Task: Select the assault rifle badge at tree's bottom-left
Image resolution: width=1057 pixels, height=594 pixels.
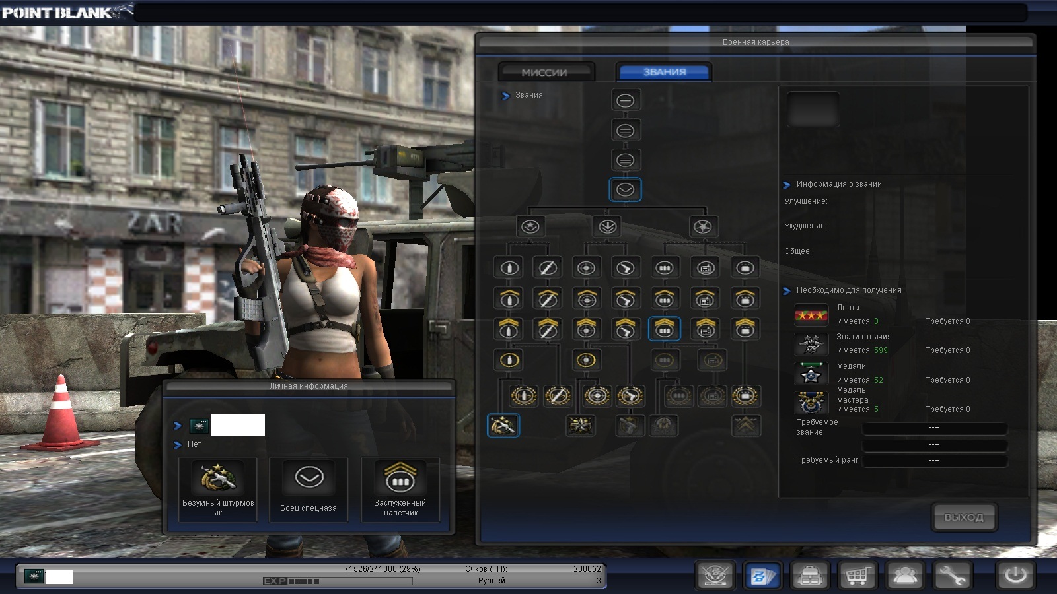Action: click(x=503, y=426)
